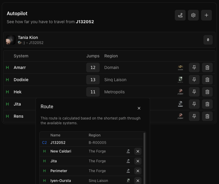Pin the Hek destination
This screenshot has width=219, height=184.
194,92
